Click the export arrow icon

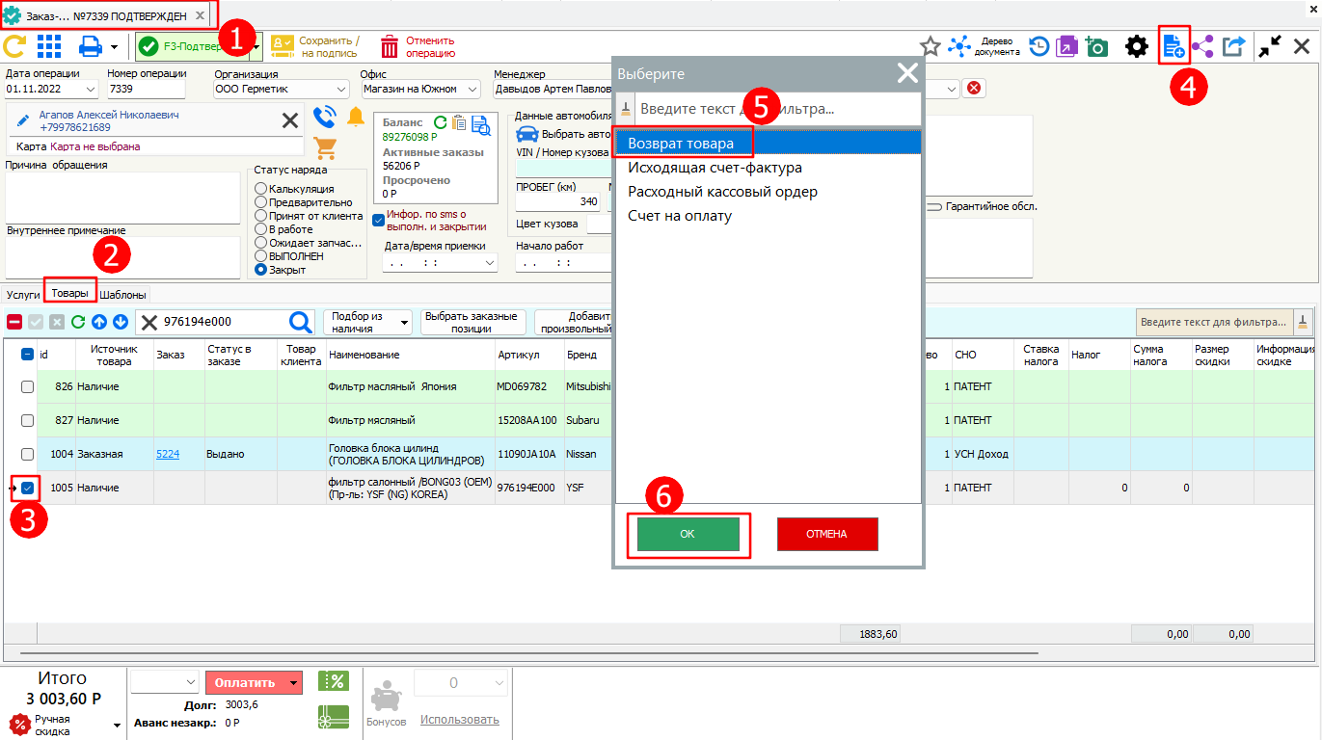pos(1234,45)
